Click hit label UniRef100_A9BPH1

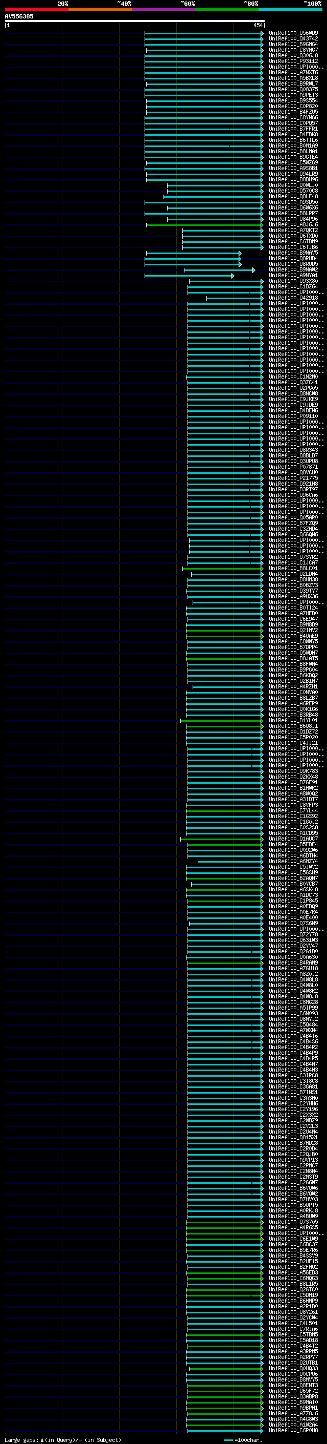(293, 1408)
